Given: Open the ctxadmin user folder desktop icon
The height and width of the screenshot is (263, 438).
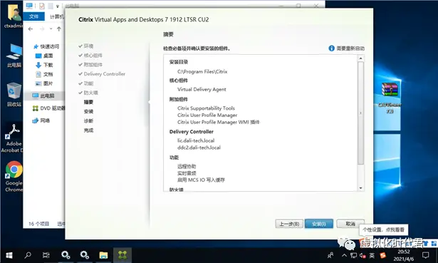Looking at the screenshot, I should click(x=13, y=16).
